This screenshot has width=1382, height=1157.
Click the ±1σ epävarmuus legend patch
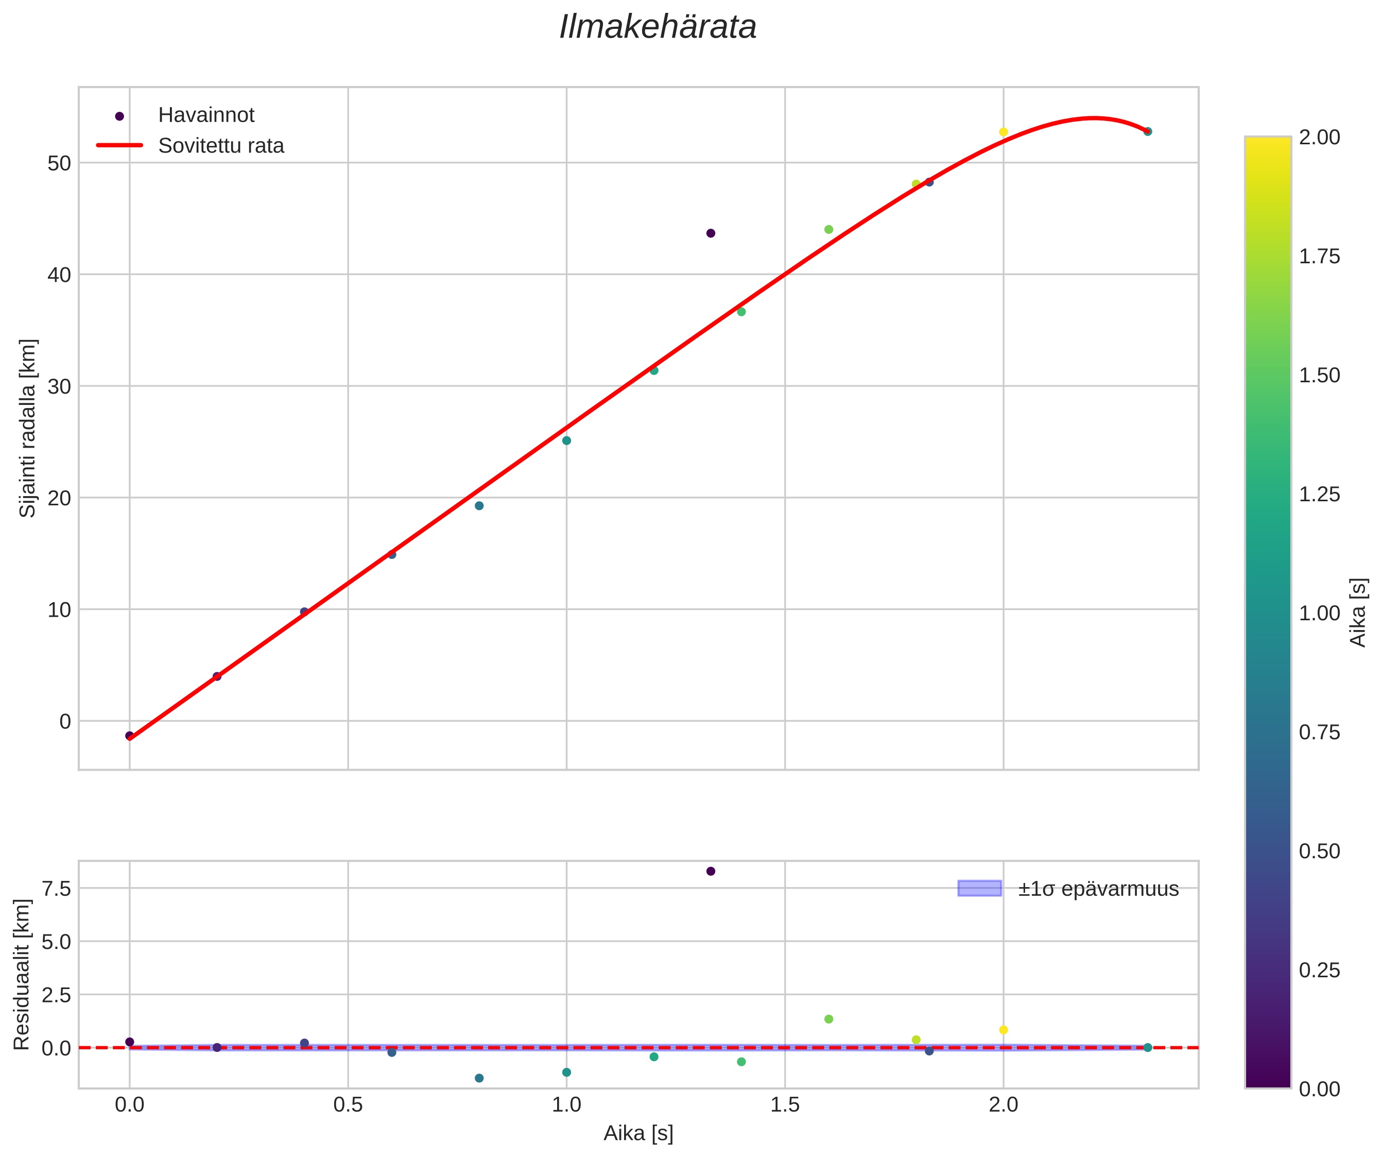979,888
